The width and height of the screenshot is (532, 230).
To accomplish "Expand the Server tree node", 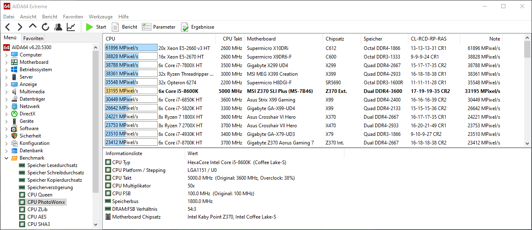I will pos(6,77).
